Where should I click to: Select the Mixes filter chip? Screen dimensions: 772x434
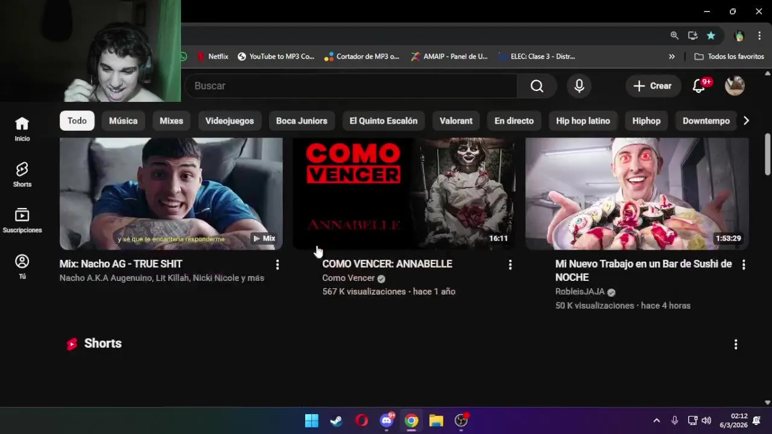(171, 121)
